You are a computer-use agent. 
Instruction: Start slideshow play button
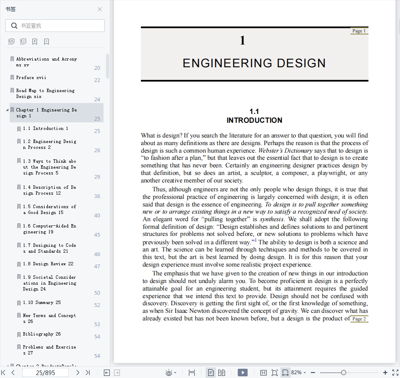click(243, 373)
